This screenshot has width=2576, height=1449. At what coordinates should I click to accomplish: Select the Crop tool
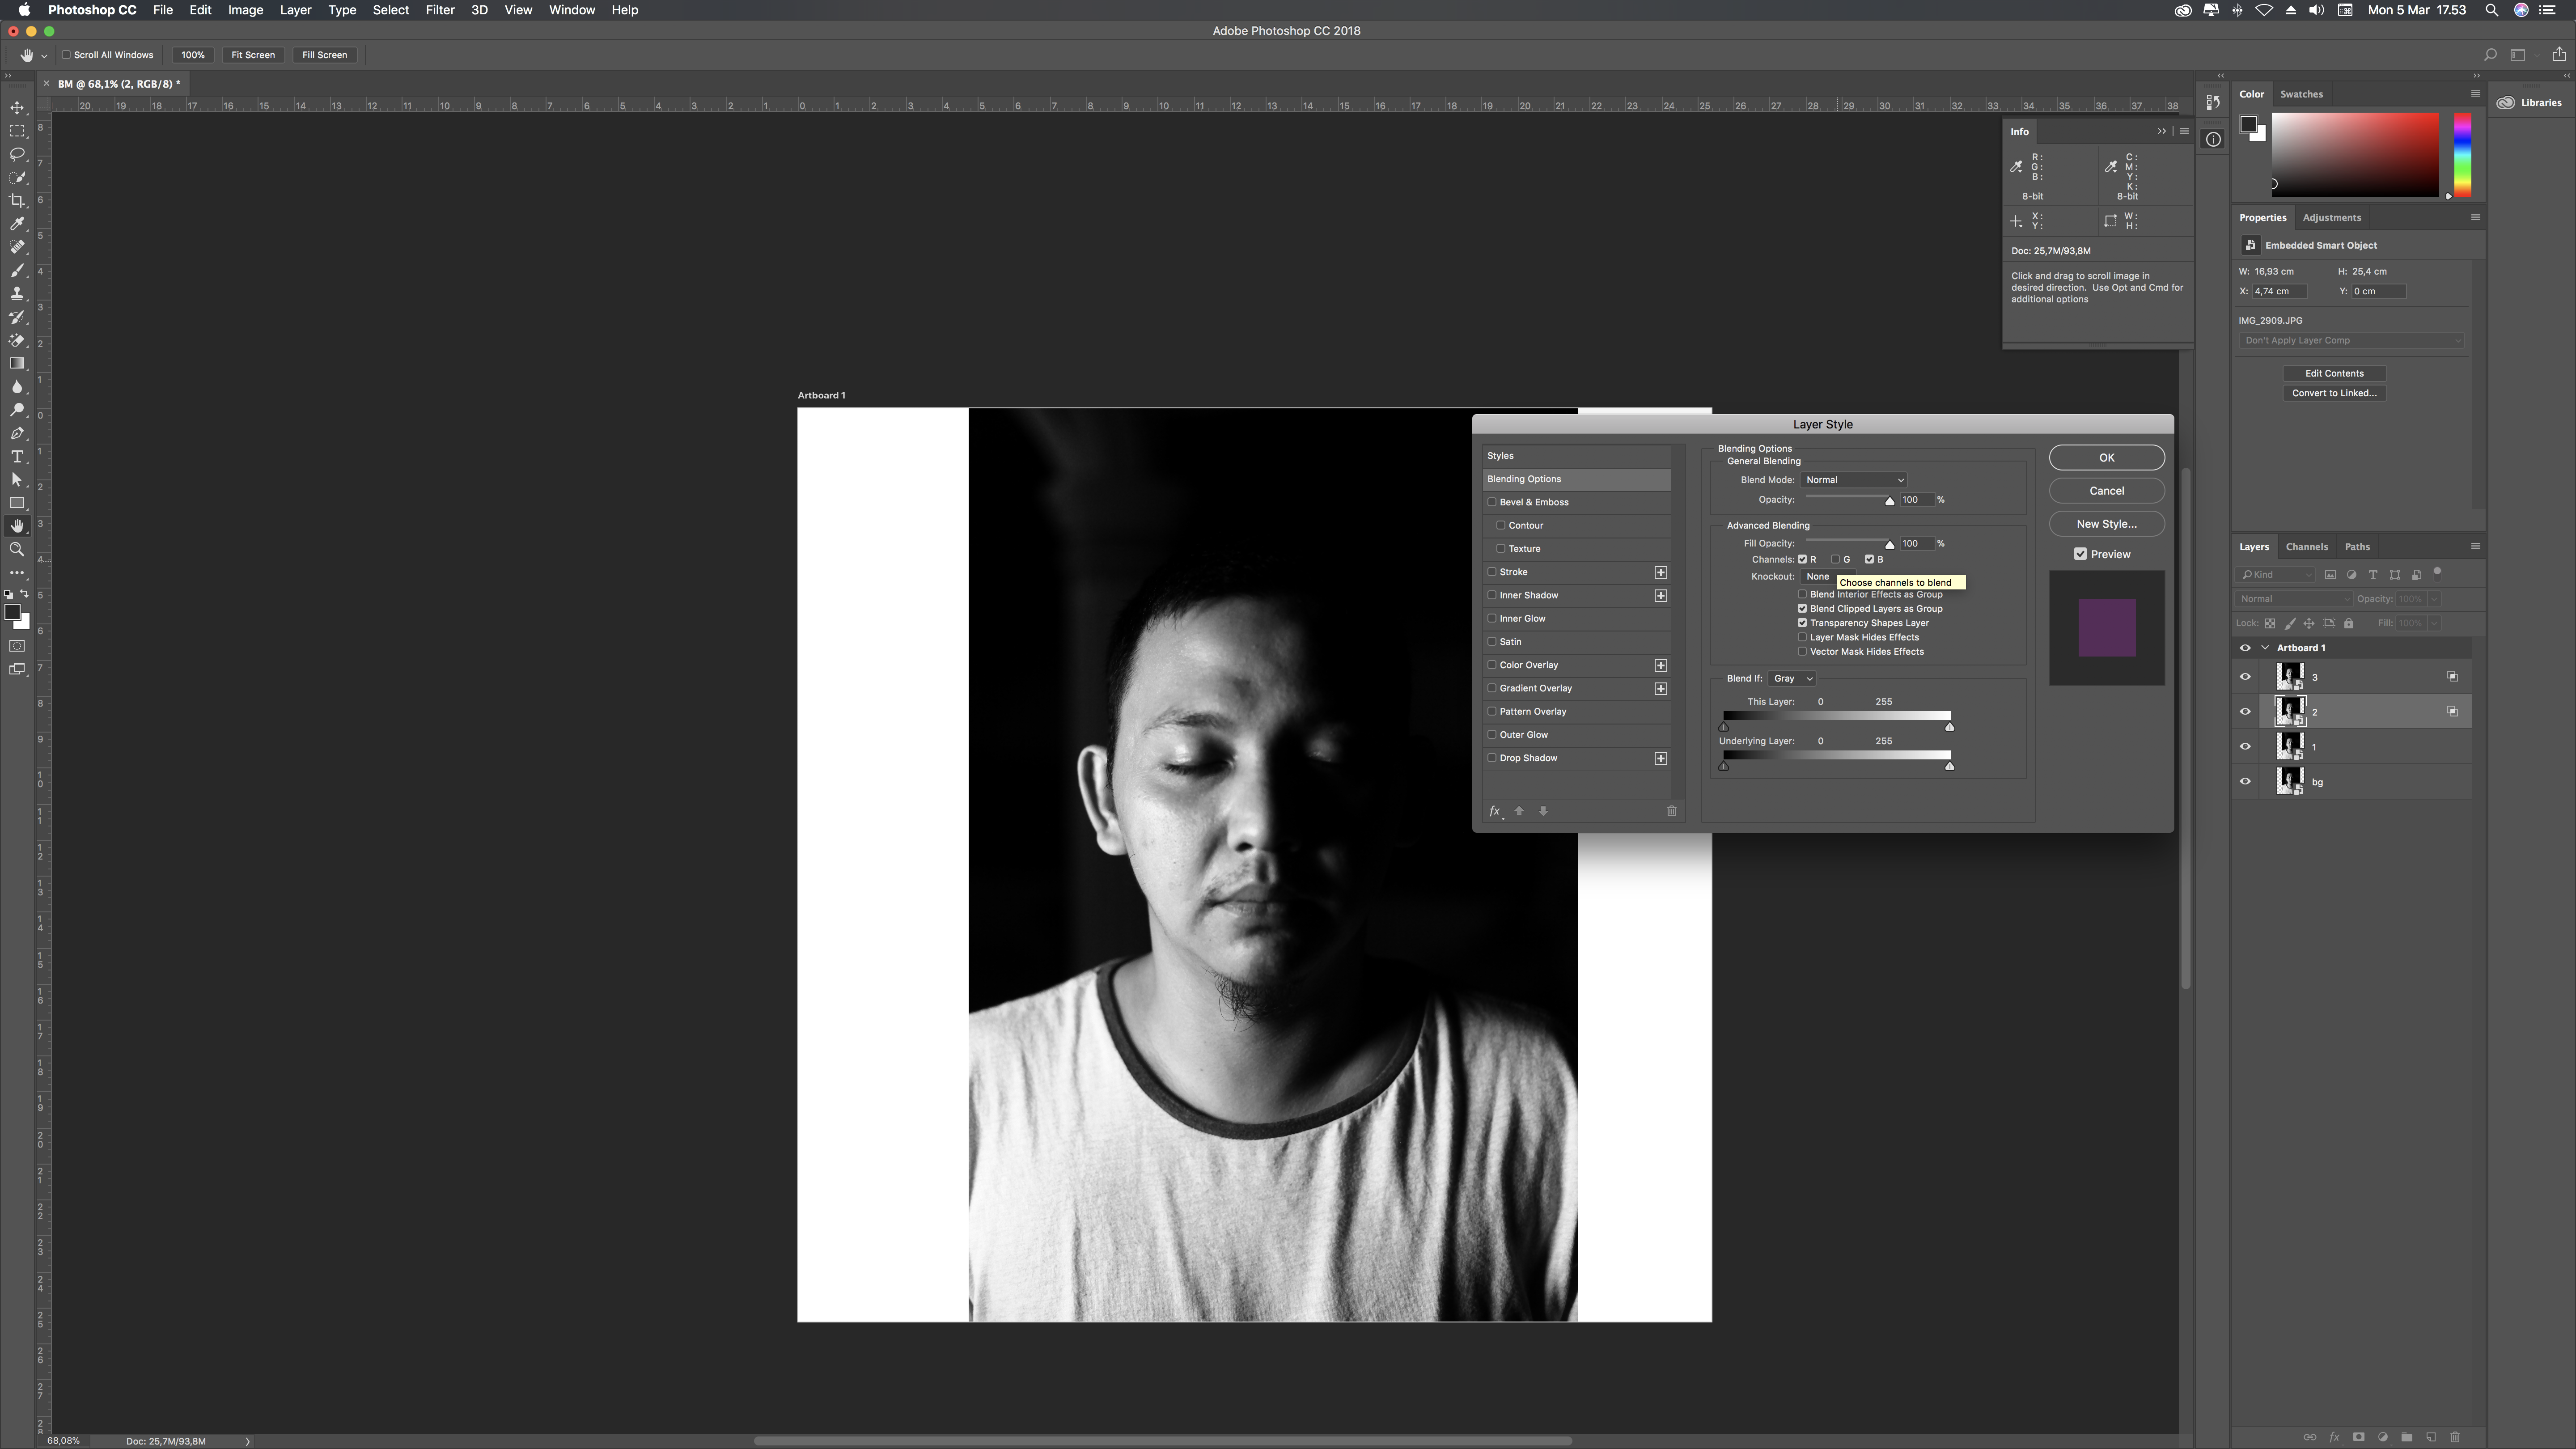tap(17, 201)
